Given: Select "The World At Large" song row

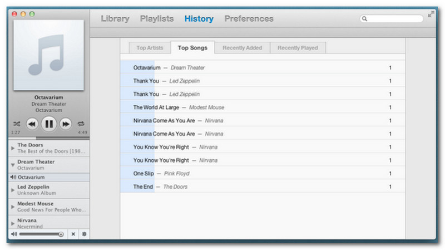Looking at the screenshot, I should (x=263, y=107).
